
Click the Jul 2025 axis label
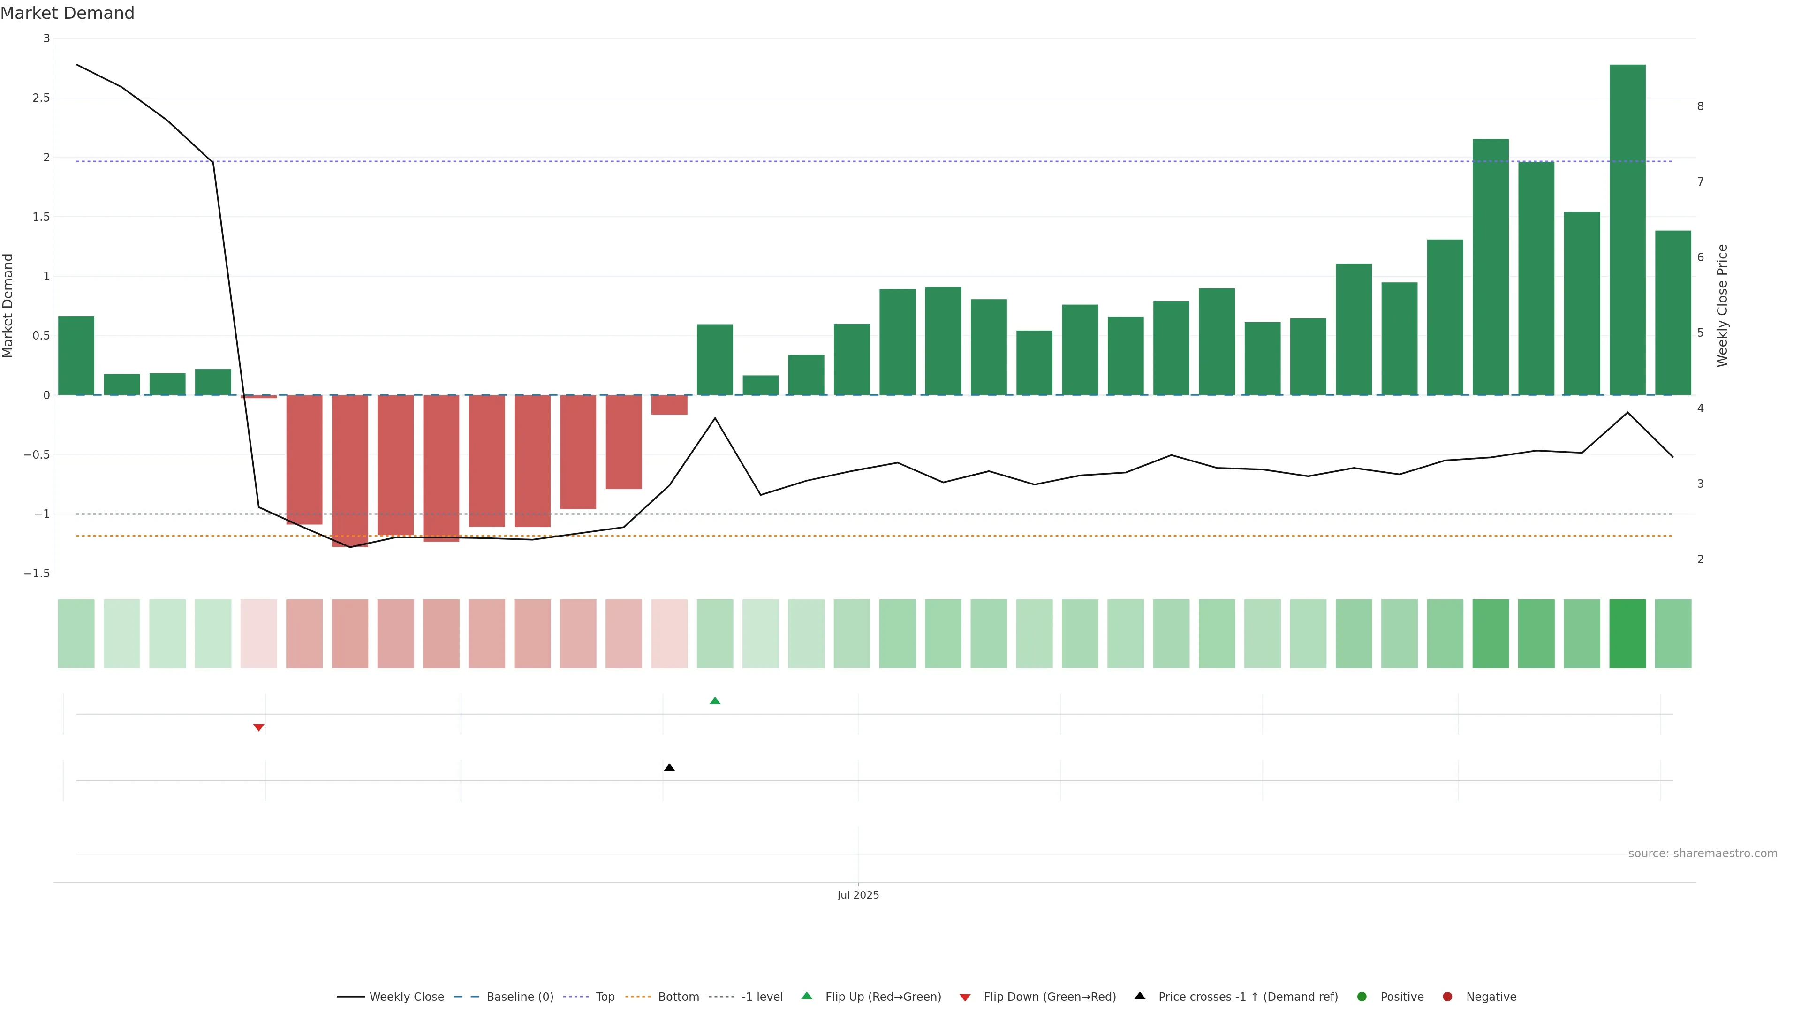click(x=858, y=895)
